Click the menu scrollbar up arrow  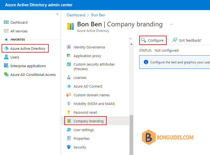pyautogui.click(x=131, y=44)
